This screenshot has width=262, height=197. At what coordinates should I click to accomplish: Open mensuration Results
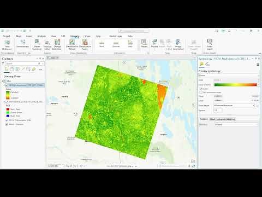point(144,44)
